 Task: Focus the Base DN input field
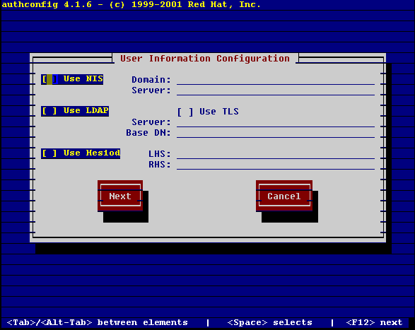pos(276,133)
